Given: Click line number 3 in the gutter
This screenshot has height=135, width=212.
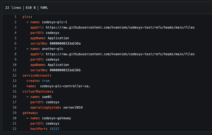Looking at the screenshot, I should (x=16, y=27).
